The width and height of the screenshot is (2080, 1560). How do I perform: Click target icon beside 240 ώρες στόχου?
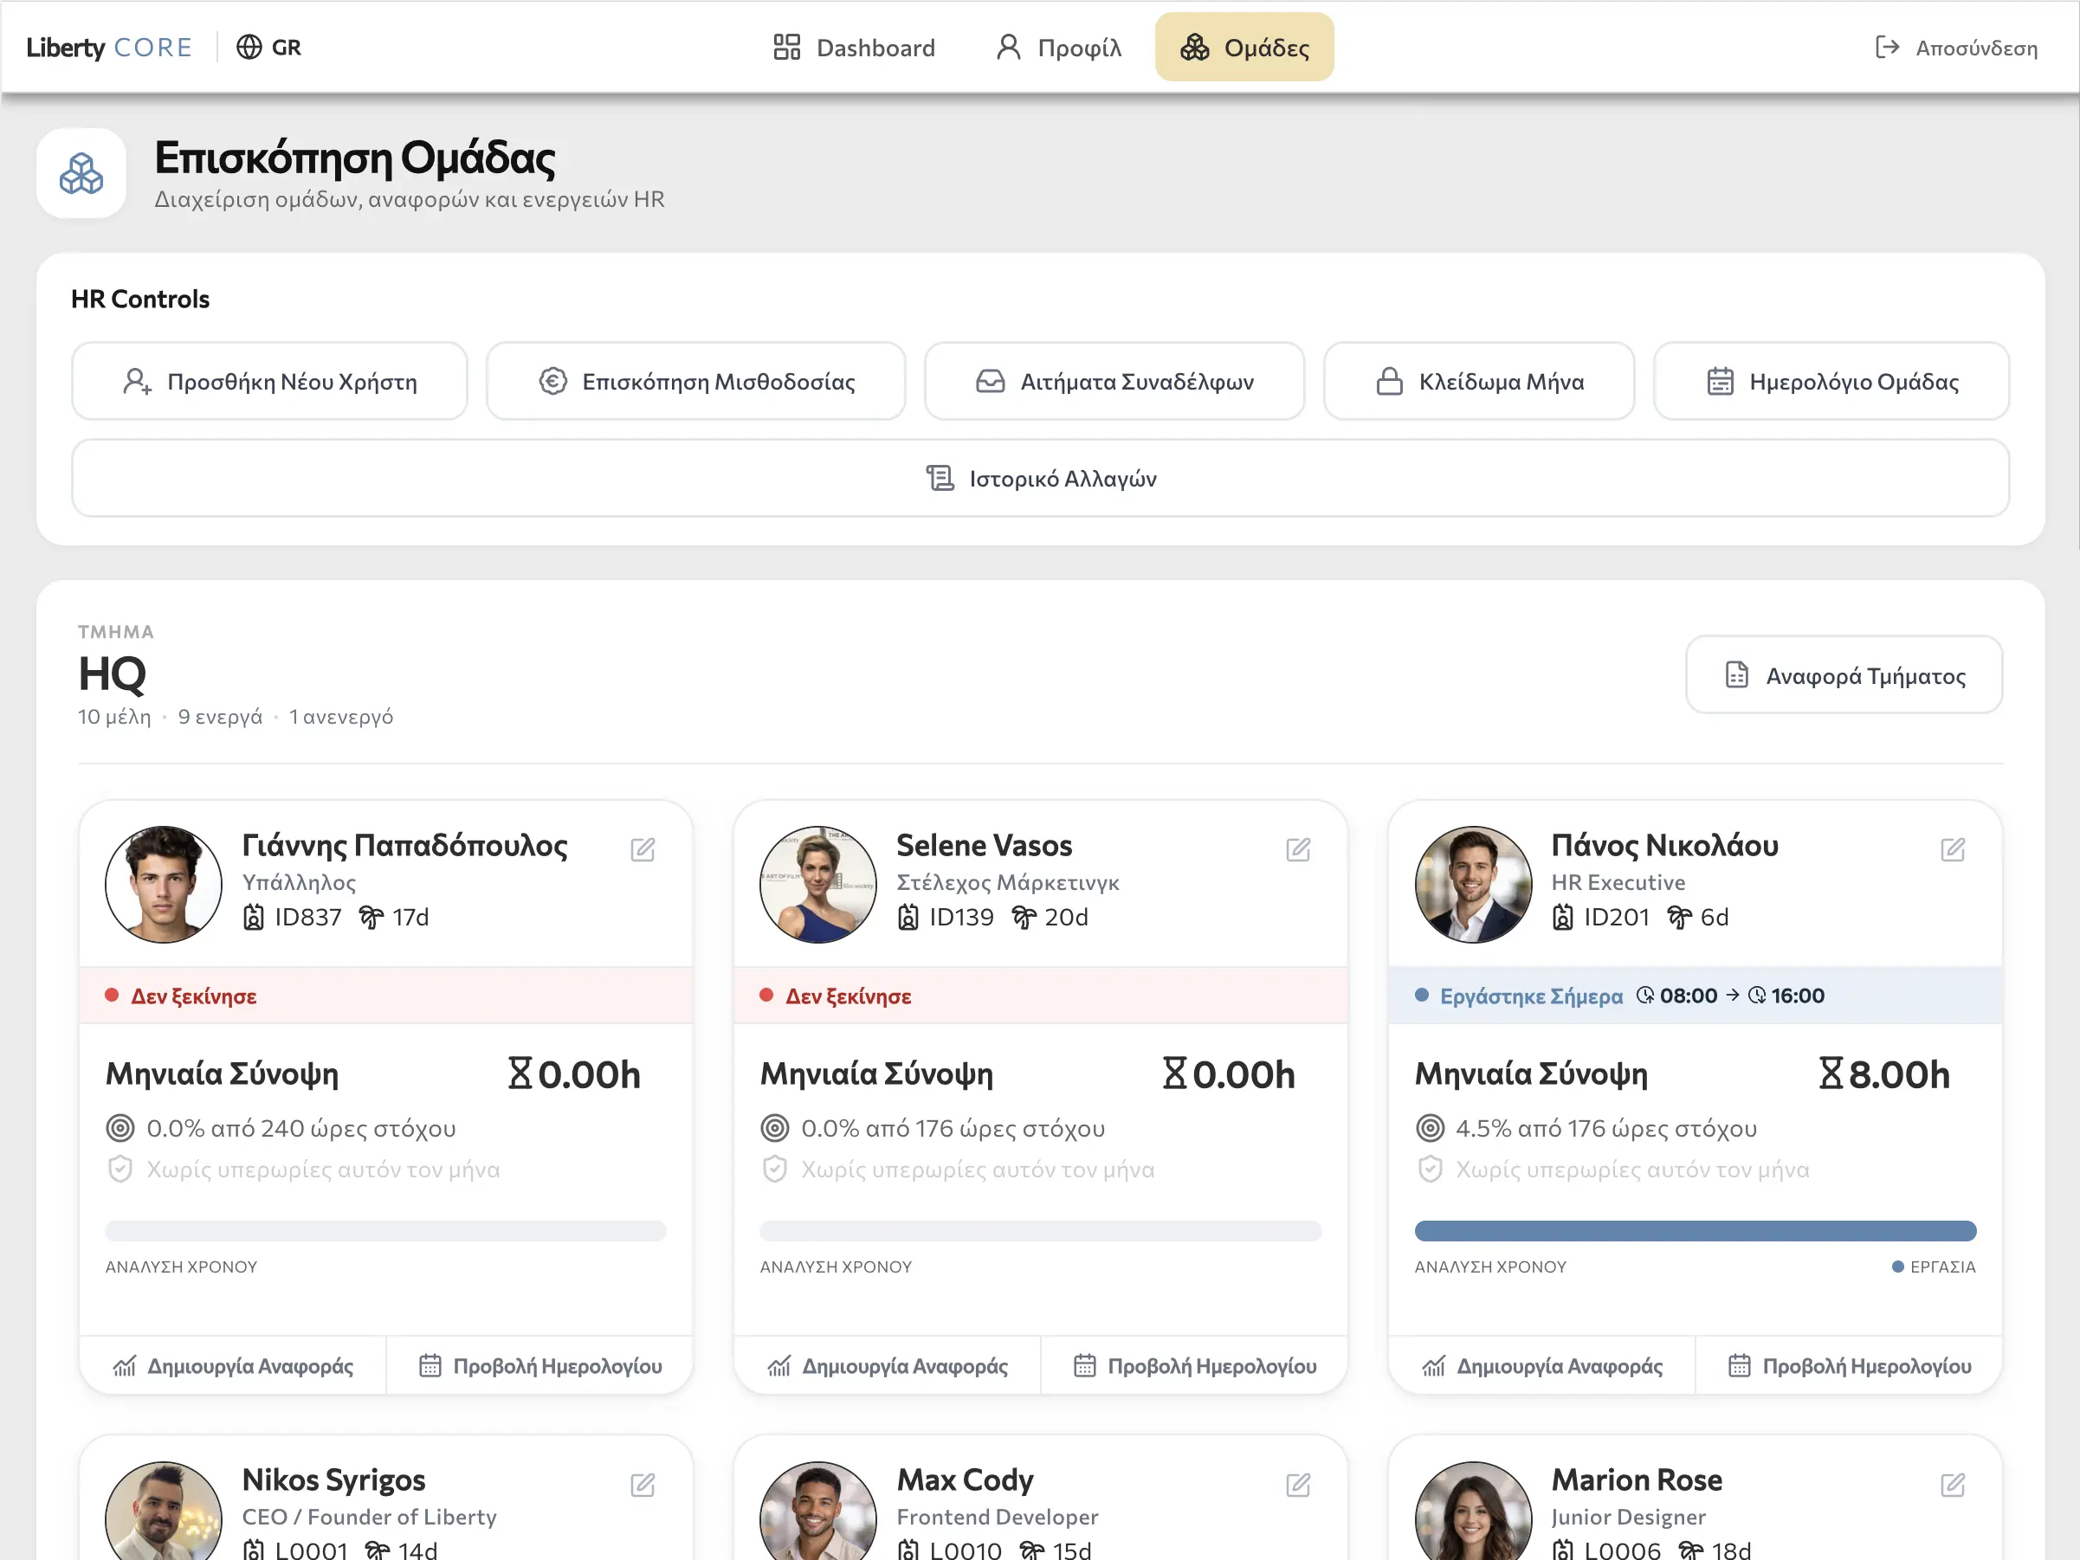pyautogui.click(x=120, y=1127)
